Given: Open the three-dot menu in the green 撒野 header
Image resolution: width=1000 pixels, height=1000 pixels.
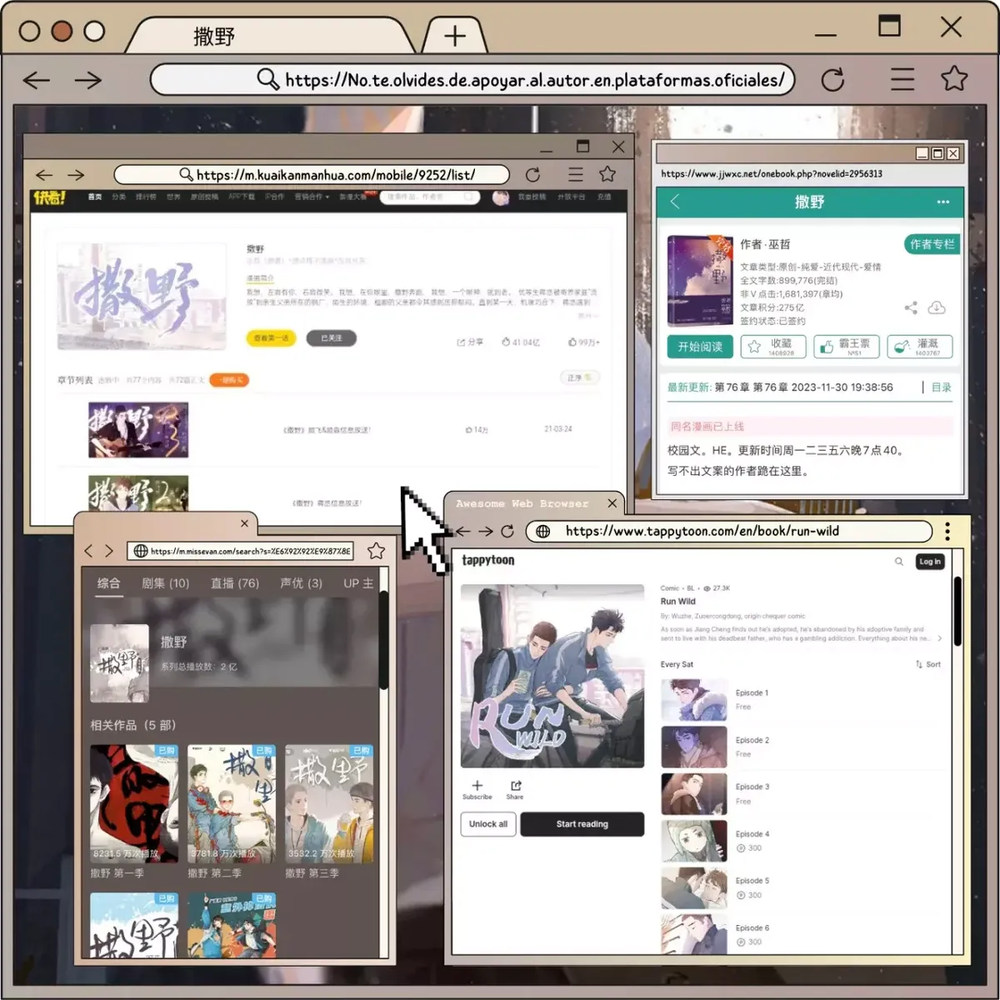Looking at the screenshot, I should [x=942, y=202].
